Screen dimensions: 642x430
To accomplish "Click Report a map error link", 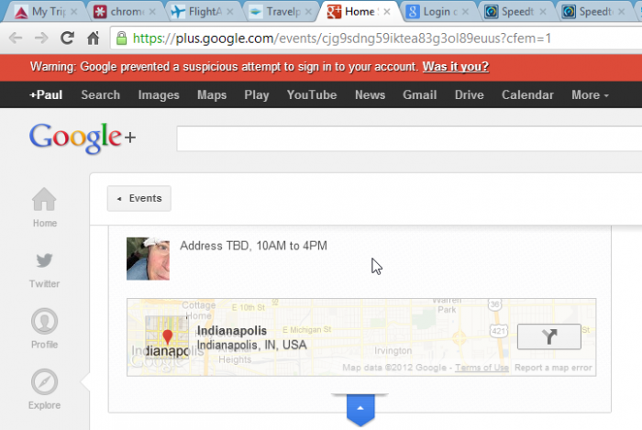I will tap(553, 368).
